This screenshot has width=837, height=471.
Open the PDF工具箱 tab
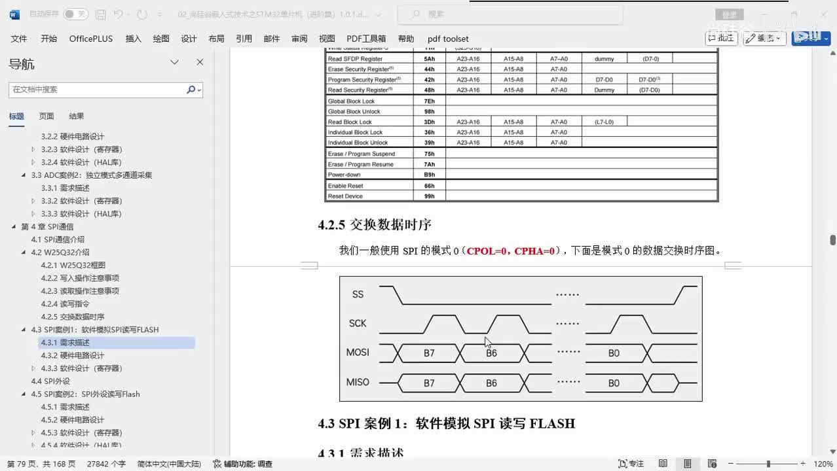point(366,39)
